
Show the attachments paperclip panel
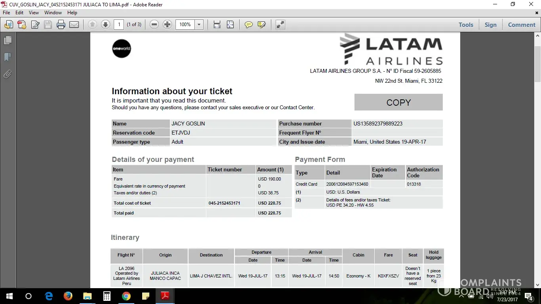point(8,74)
